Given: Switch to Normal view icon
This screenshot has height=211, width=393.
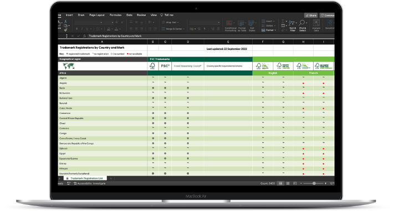Looking at the screenshot, I should pyautogui.click(x=280, y=183).
